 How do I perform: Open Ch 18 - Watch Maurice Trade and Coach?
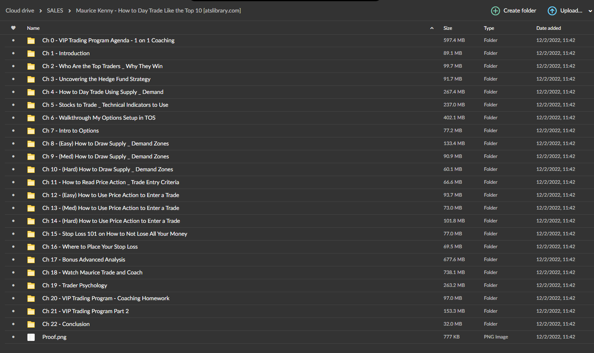92,272
